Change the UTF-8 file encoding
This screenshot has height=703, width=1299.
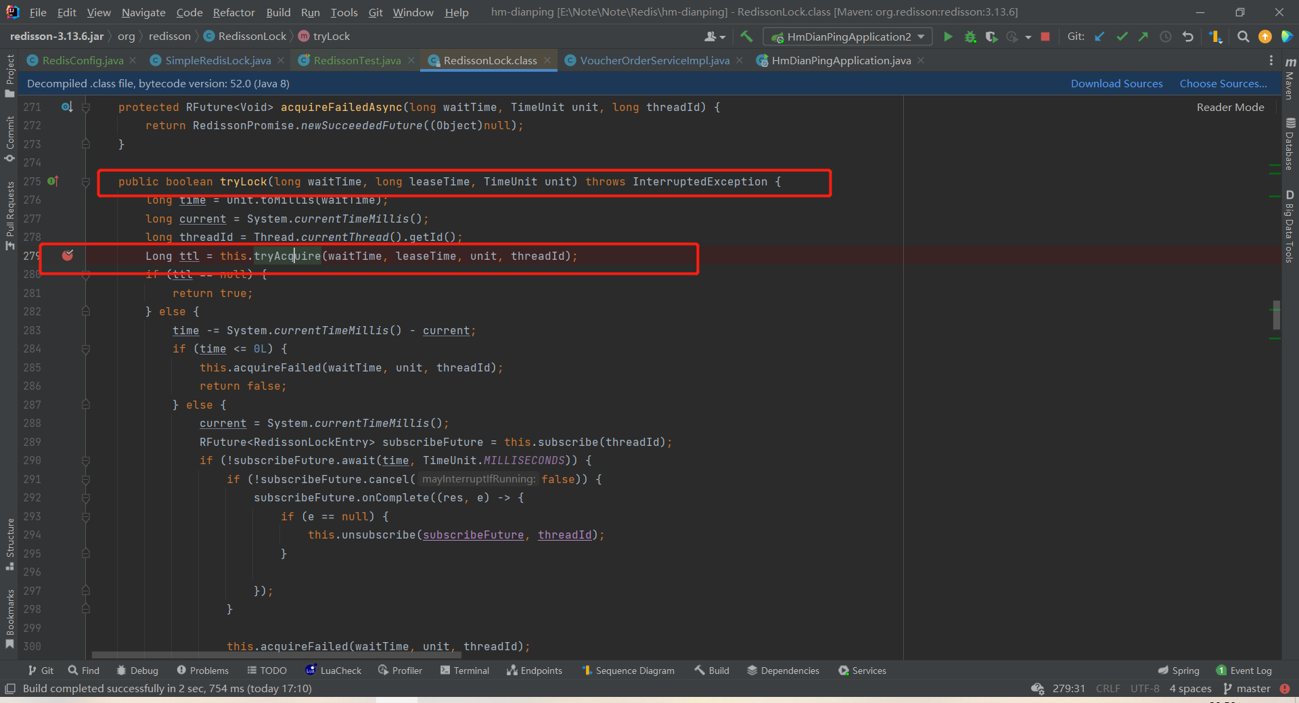coord(1145,689)
